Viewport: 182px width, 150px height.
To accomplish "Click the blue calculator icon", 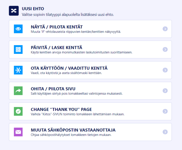I will tap(18, 49).
